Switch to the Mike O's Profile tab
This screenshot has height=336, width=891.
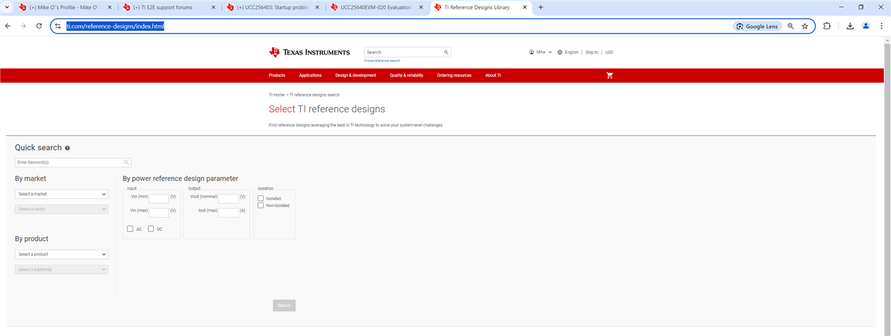point(65,7)
